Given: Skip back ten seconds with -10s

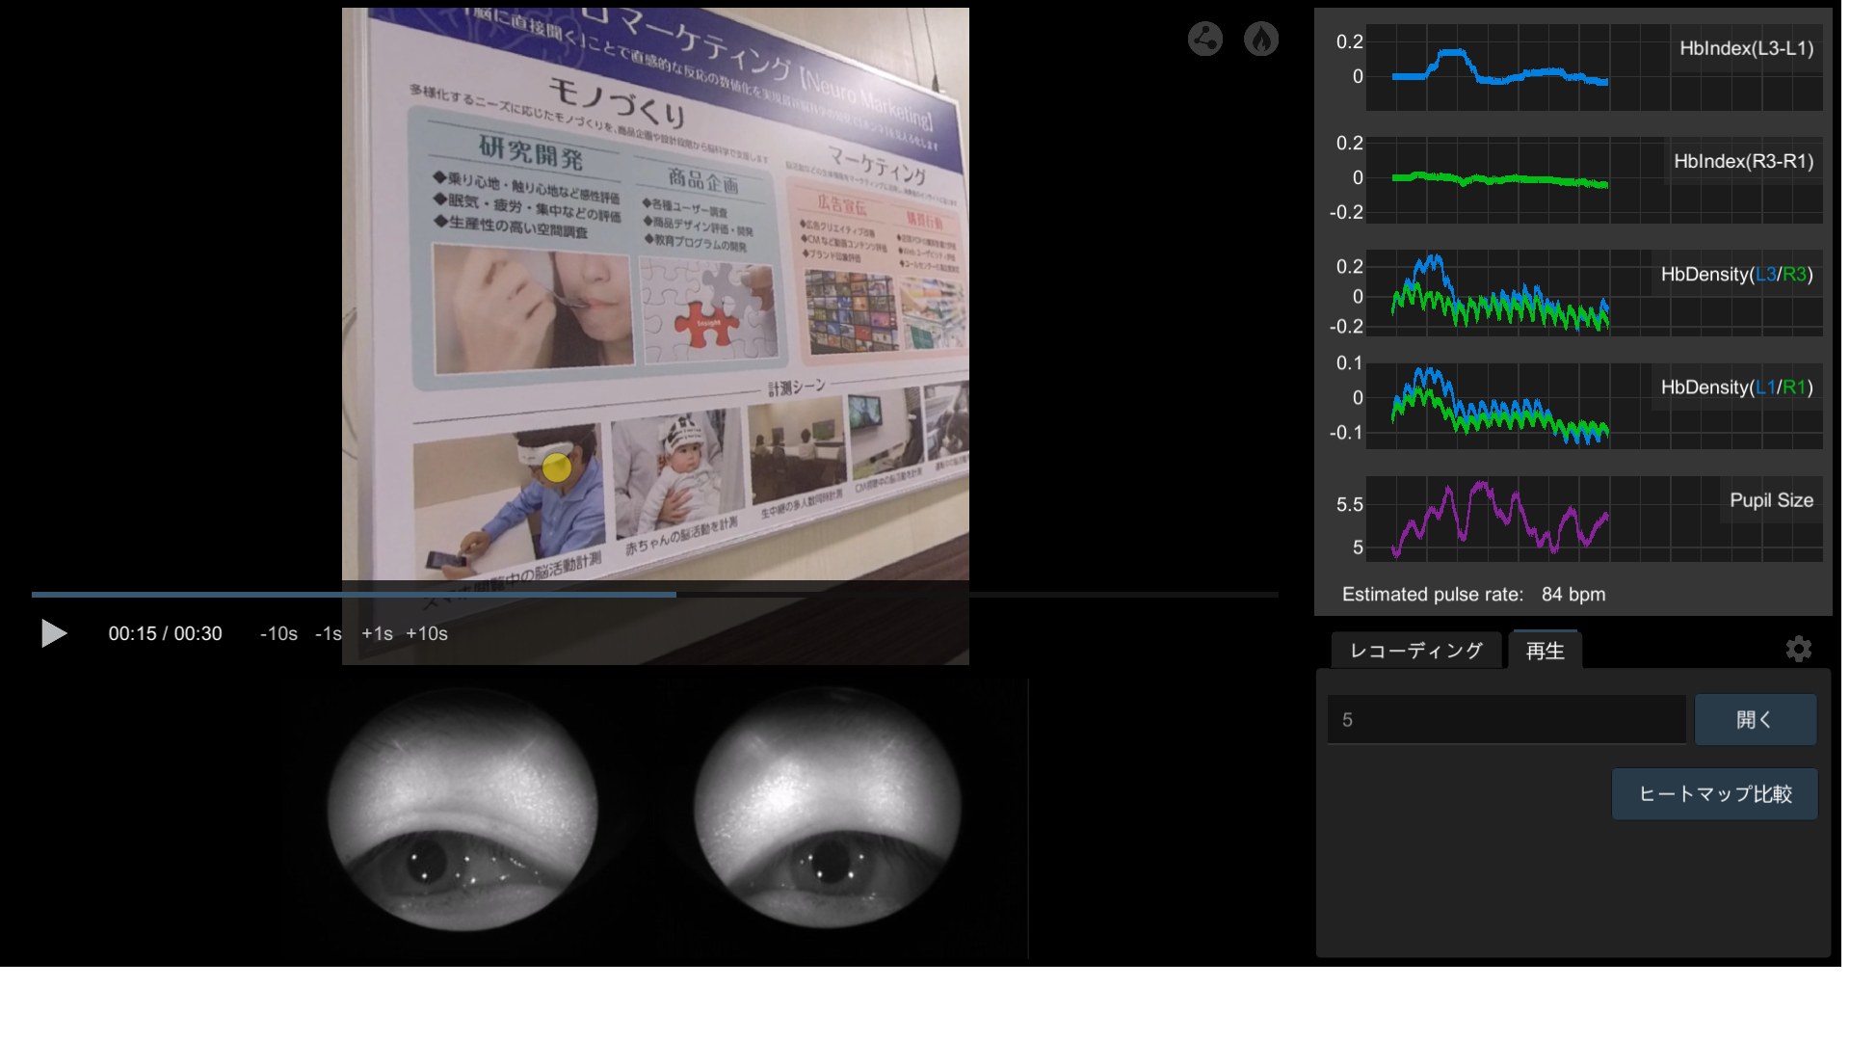Looking at the screenshot, I should click(278, 633).
